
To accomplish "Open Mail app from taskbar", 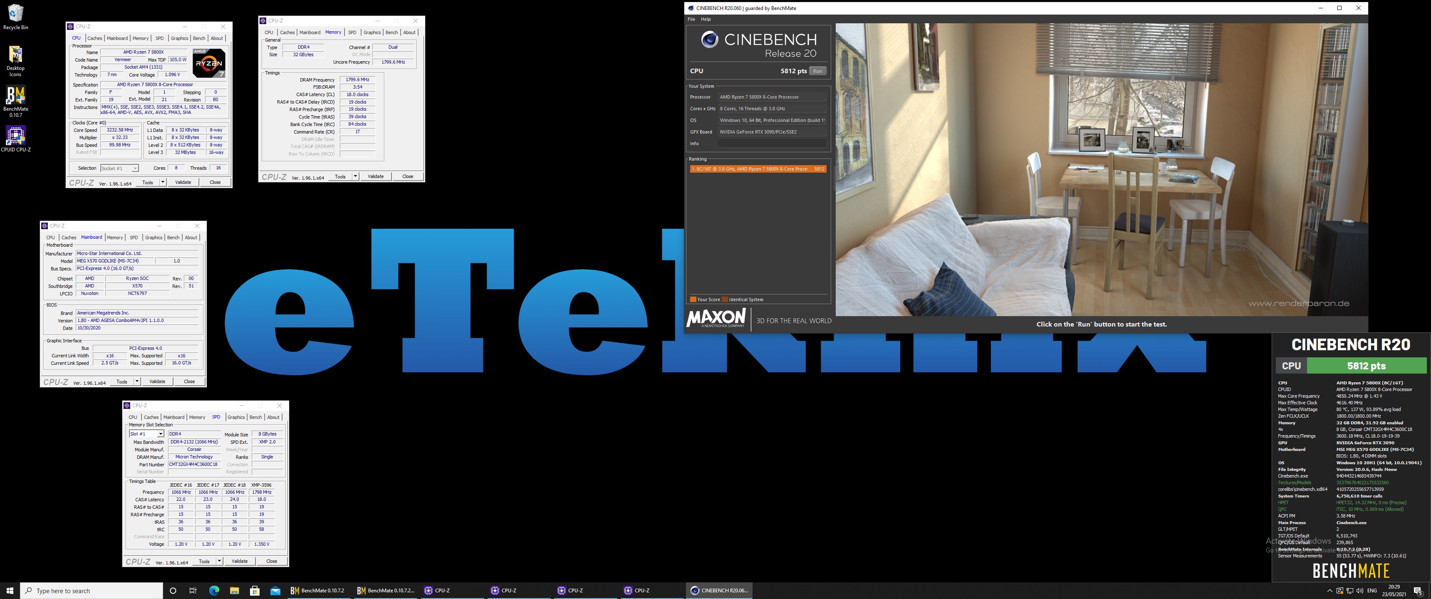I will pyautogui.click(x=275, y=591).
